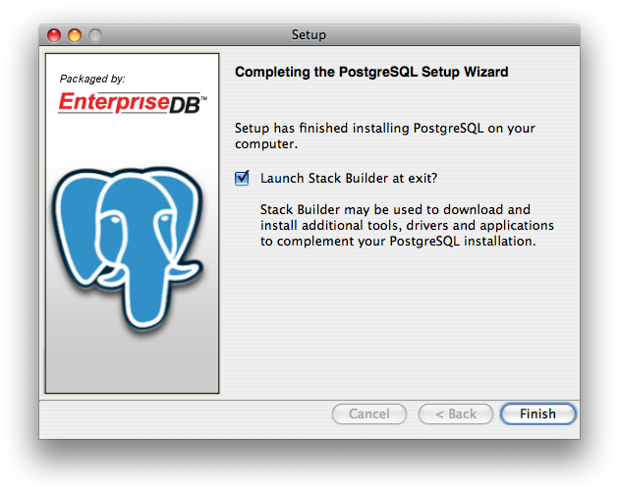Click the Stack Builder description paragraph
Screen dimensions: 619x493
pos(407,225)
